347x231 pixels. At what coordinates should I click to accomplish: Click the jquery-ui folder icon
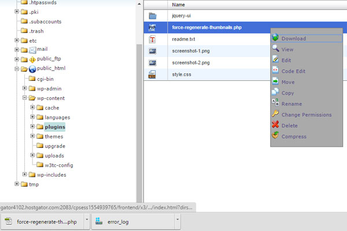pyautogui.click(x=153, y=16)
